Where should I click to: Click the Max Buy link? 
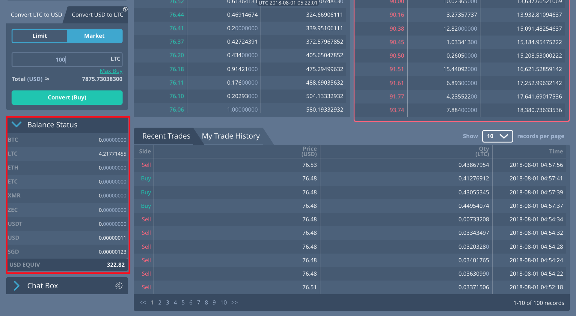tap(111, 71)
